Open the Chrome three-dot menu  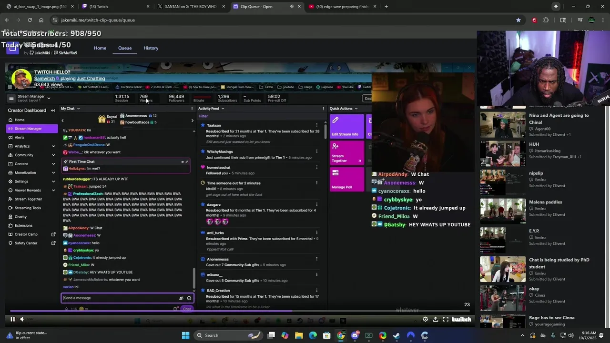(603, 20)
